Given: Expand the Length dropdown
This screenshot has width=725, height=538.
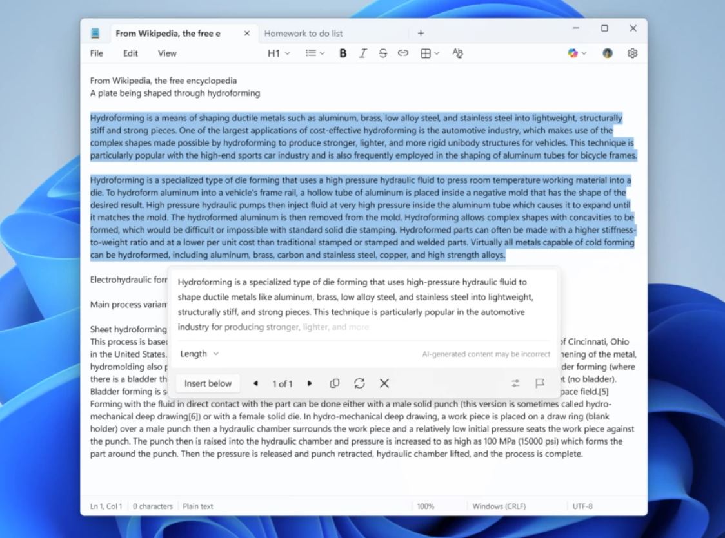Looking at the screenshot, I should tap(199, 354).
